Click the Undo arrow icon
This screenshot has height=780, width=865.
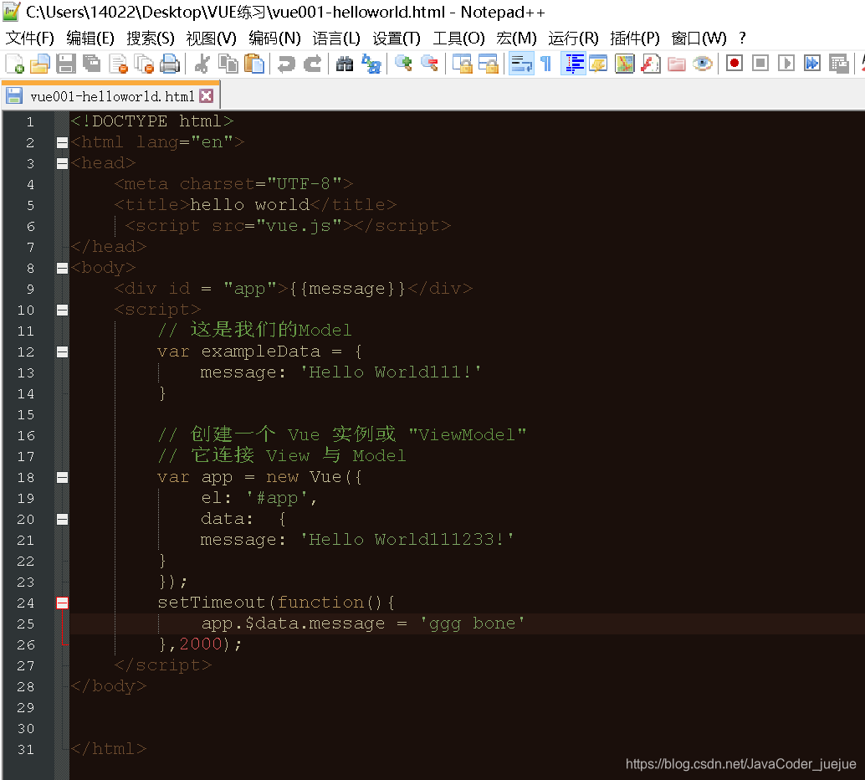pos(286,64)
